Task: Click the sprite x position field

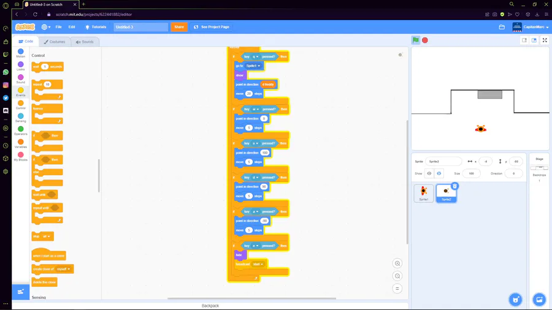Action: click(x=486, y=161)
